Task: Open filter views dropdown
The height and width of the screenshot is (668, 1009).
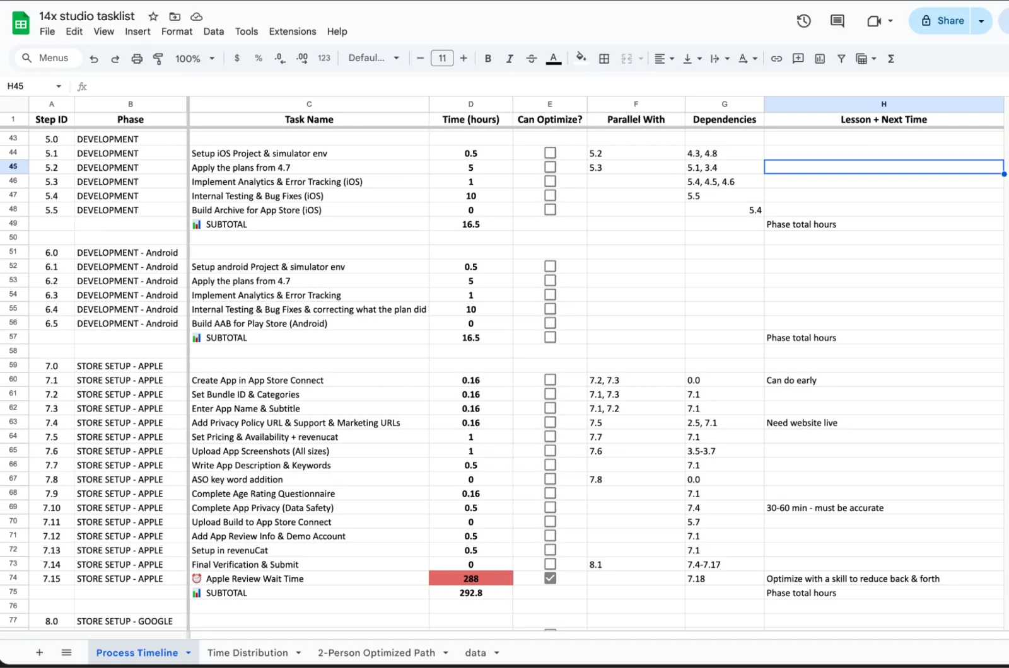Action: pos(866,59)
